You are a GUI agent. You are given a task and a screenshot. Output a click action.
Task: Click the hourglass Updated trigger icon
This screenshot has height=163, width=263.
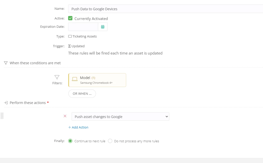(x=70, y=46)
